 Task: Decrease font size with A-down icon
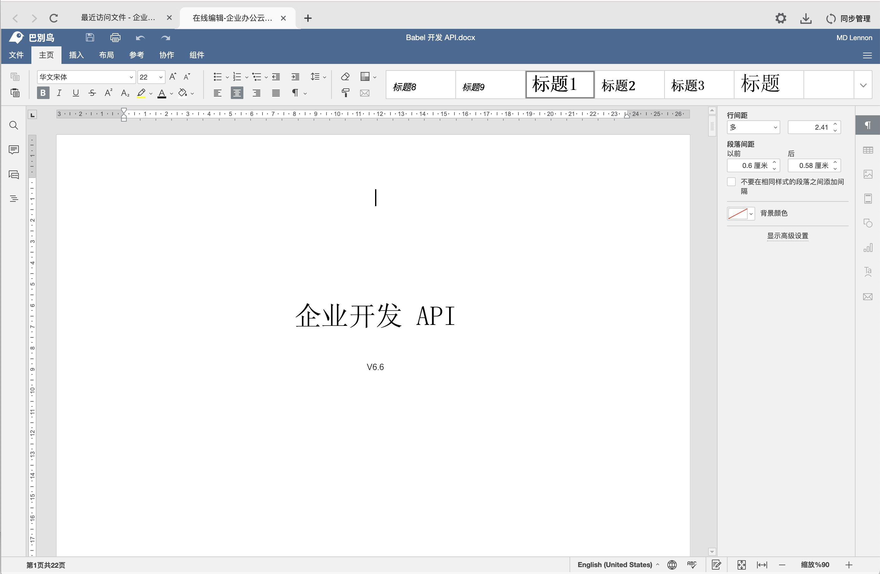point(187,77)
